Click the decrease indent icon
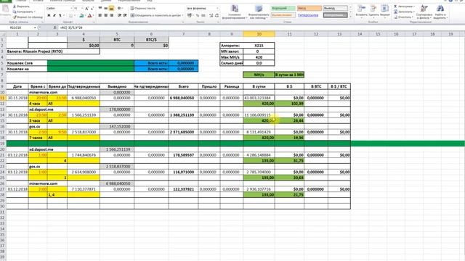This screenshot has height=261, width=465. (x=119, y=15)
